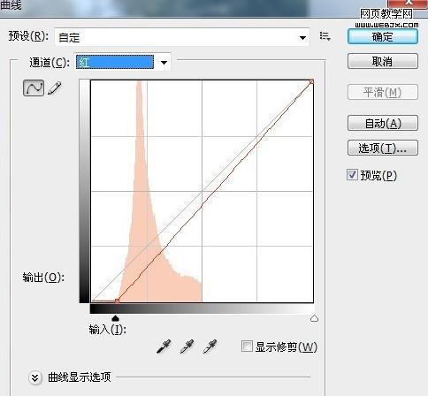The height and width of the screenshot is (396, 428).
Task: Click the white input slider triangle
Action: point(314,318)
